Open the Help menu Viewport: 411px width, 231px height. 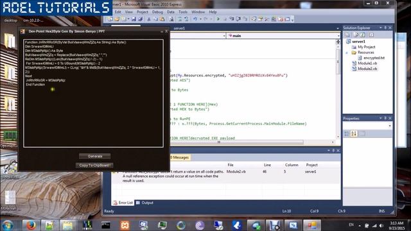[213, 12]
